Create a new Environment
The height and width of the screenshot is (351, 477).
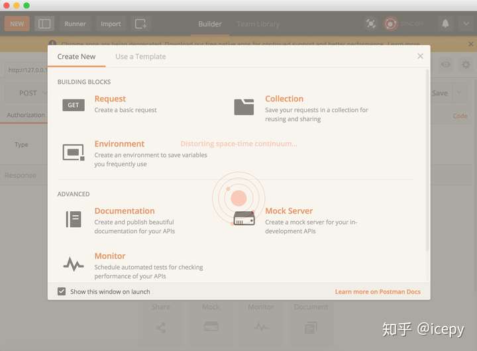click(119, 144)
